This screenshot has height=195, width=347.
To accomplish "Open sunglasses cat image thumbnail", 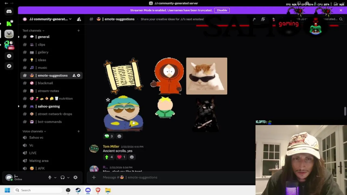I will (x=207, y=76).
